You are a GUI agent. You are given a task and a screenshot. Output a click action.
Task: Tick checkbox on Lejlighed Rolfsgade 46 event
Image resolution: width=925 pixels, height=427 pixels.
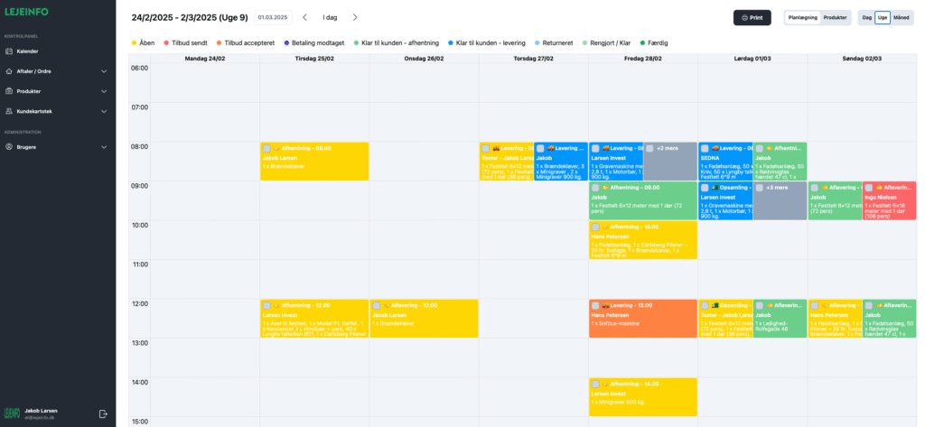[x=759, y=305]
